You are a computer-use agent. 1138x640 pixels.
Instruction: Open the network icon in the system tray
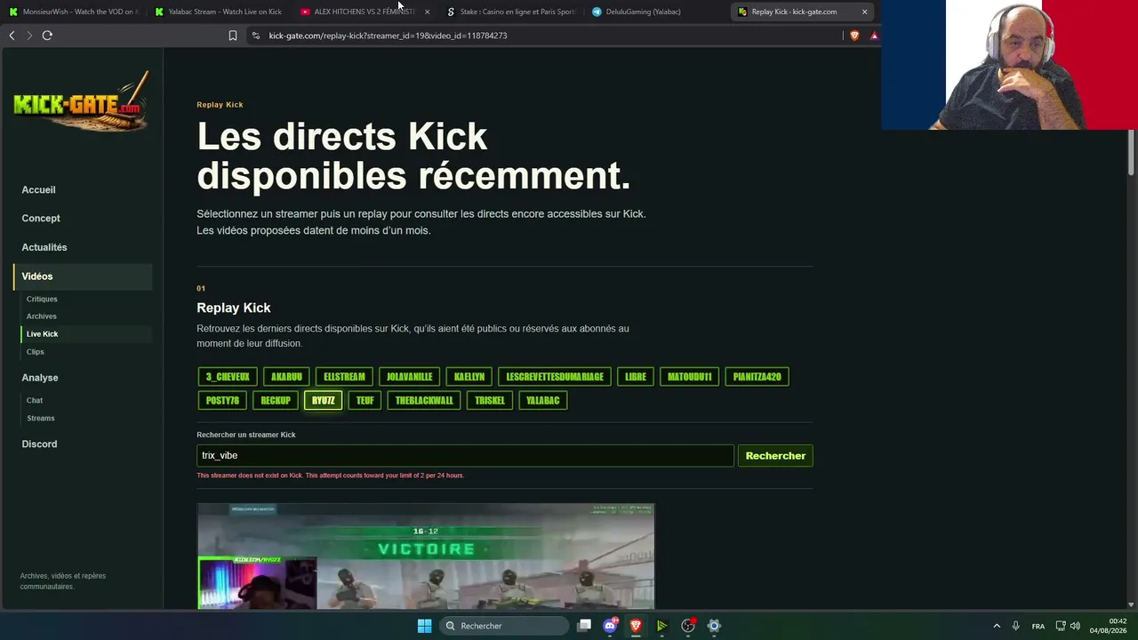pos(1061,626)
